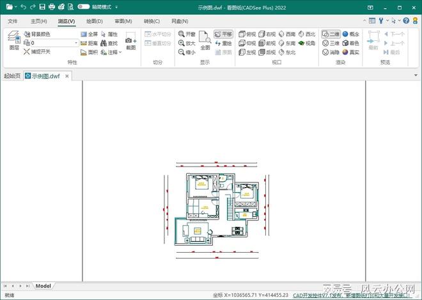
Task: Expand the 注释 (Annotation) dropdown
Action: point(120,52)
